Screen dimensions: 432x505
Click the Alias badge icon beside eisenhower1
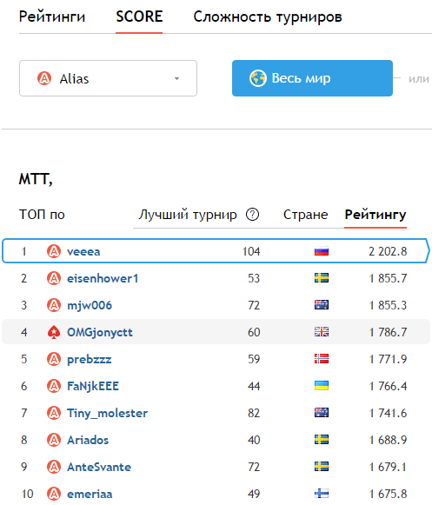click(54, 278)
